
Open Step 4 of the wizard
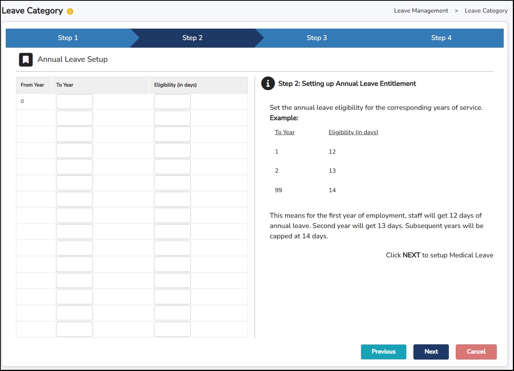click(441, 38)
